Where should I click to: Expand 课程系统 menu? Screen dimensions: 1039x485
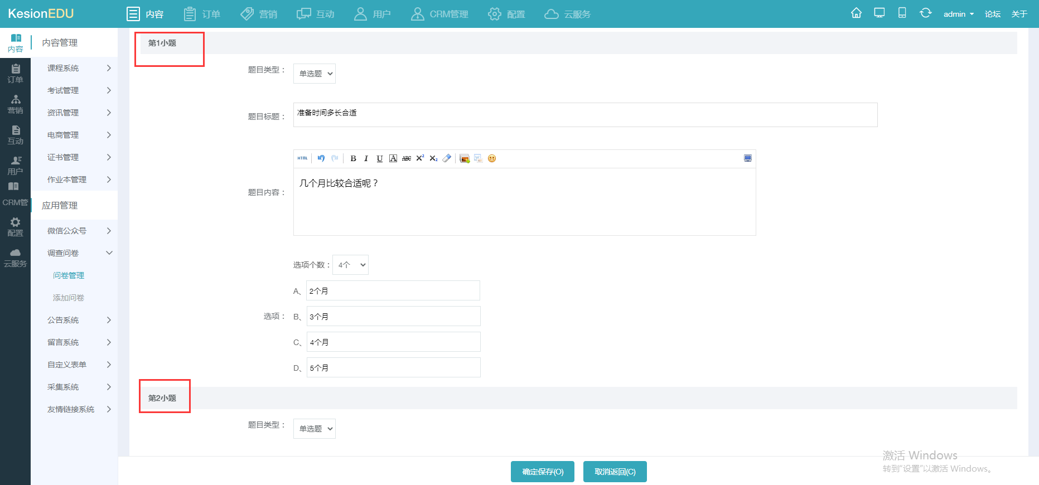pos(74,68)
